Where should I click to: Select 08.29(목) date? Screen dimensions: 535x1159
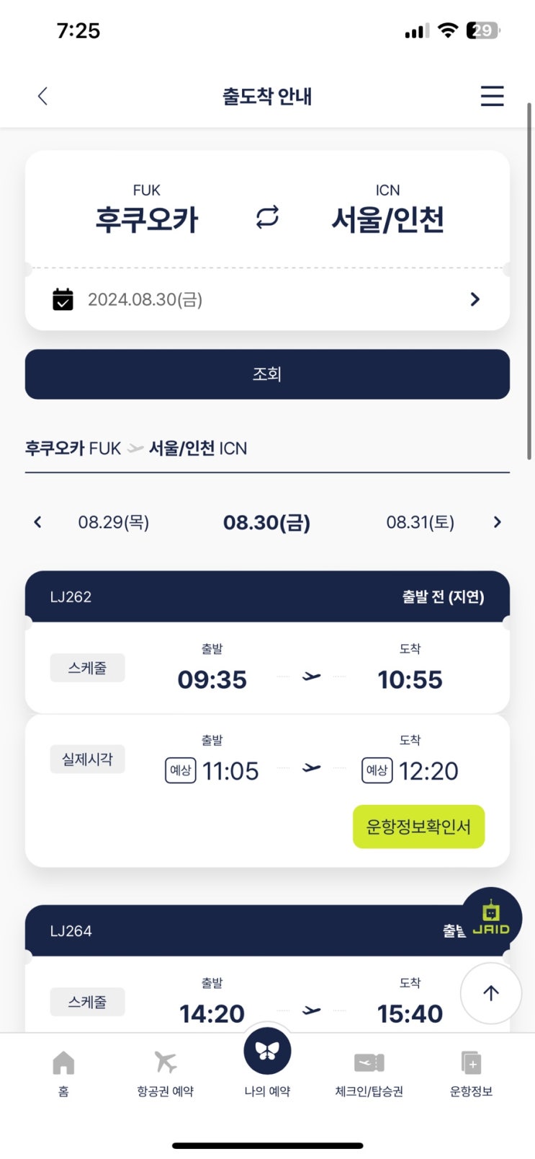(x=114, y=522)
